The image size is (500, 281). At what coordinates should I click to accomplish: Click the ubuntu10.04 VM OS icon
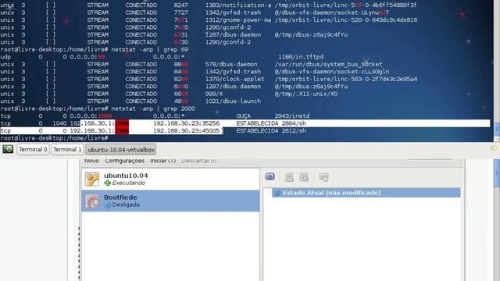tap(92, 179)
